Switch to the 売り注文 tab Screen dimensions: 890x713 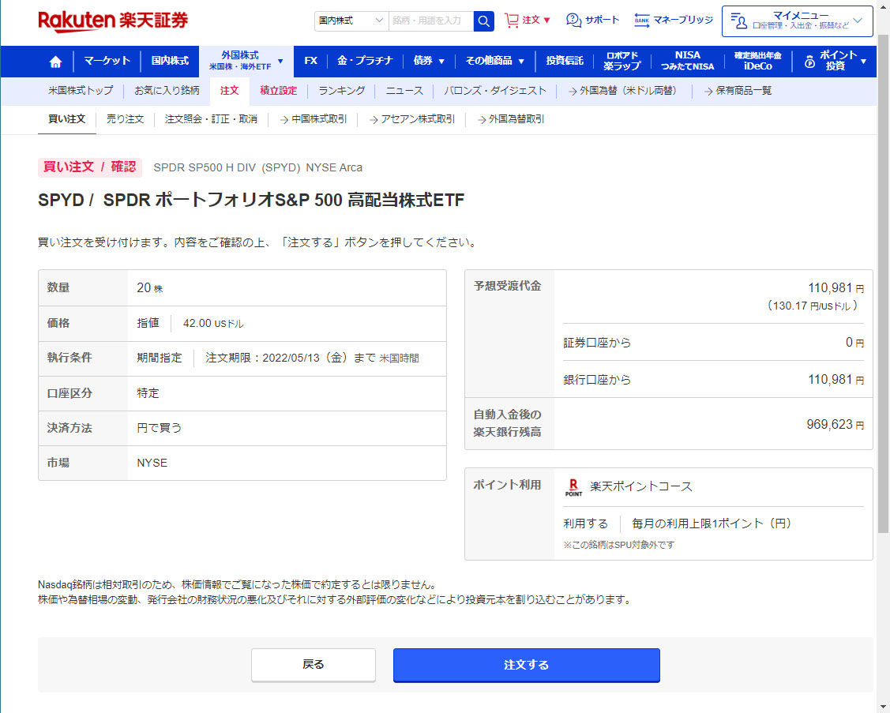[x=125, y=119]
